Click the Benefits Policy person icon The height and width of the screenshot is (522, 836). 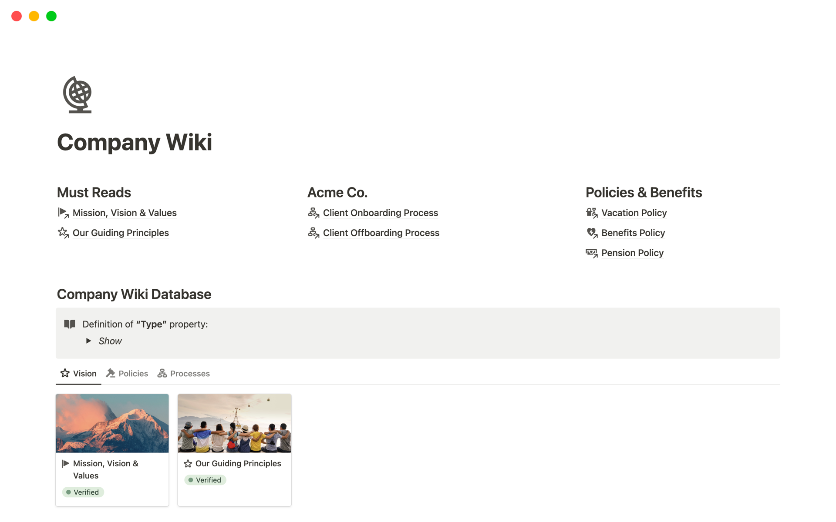(x=592, y=233)
